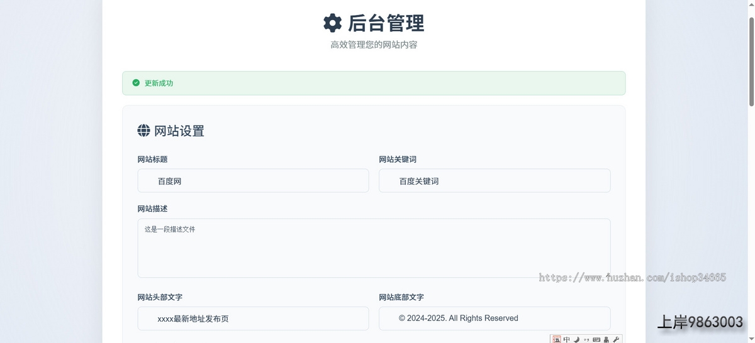Click the 网站标题 input field
Image resolution: width=755 pixels, height=343 pixels.
(253, 181)
